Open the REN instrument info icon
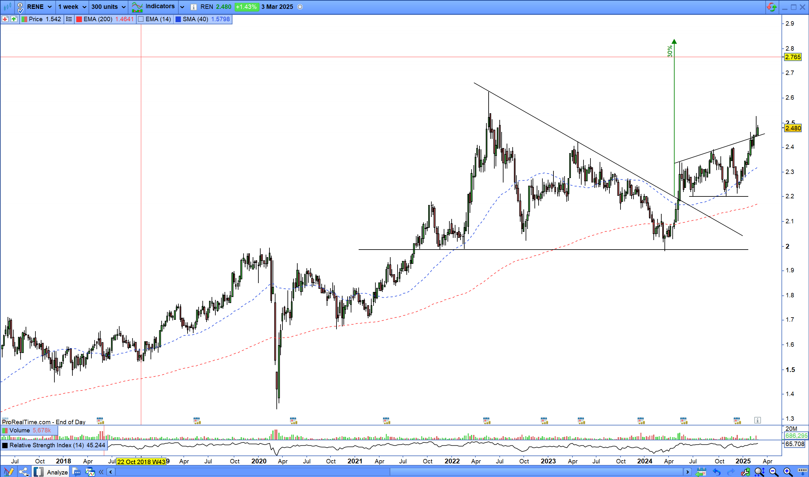This screenshot has height=477, width=809. pos(194,7)
